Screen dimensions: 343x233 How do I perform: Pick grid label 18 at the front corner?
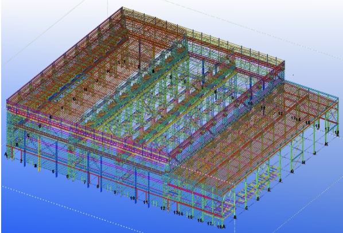coord(220,227)
